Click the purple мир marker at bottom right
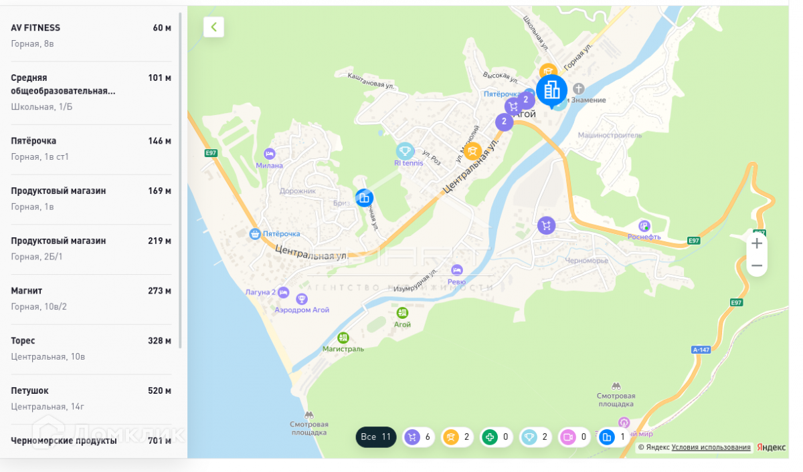Image resolution: width=803 pixels, height=472 pixels. click(624, 423)
